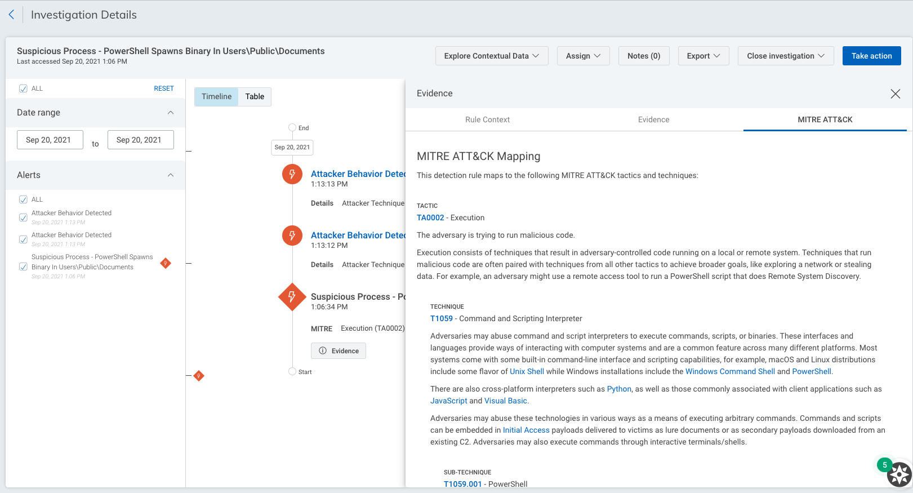The width and height of the screenshot is (913, 493).
Task: Click the red diamond severity icon in Alerts list
Action: [x=166, y=263]
